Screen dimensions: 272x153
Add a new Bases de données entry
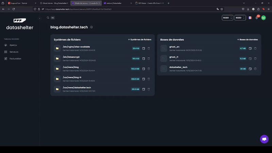[x=248, y=39]
